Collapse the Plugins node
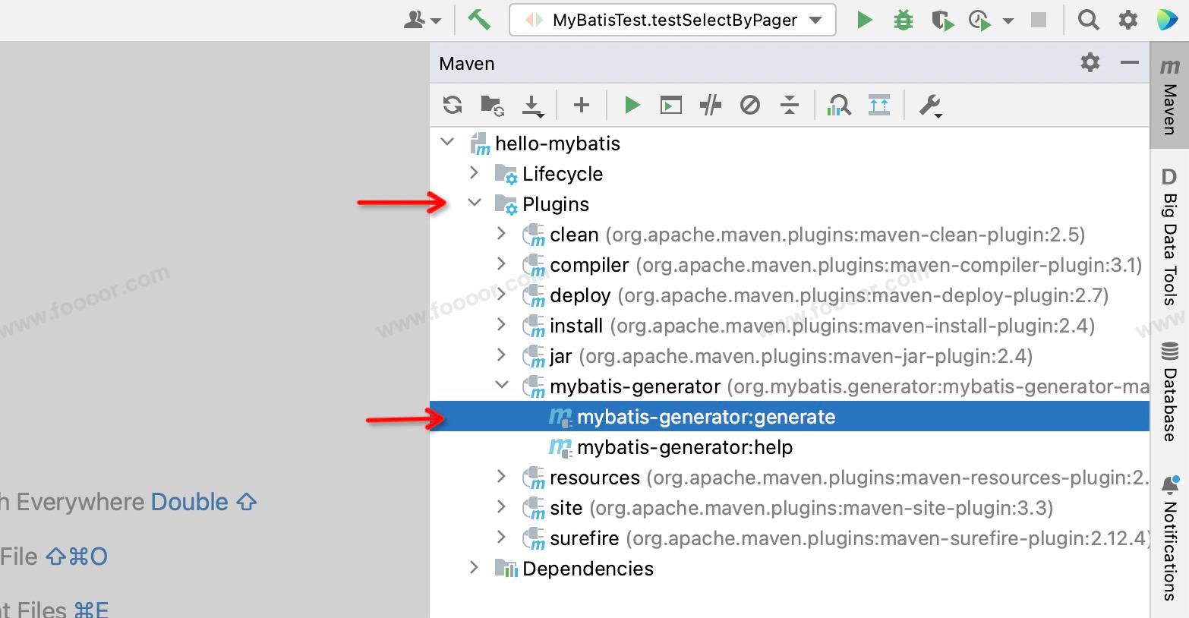 click(475, 203)
